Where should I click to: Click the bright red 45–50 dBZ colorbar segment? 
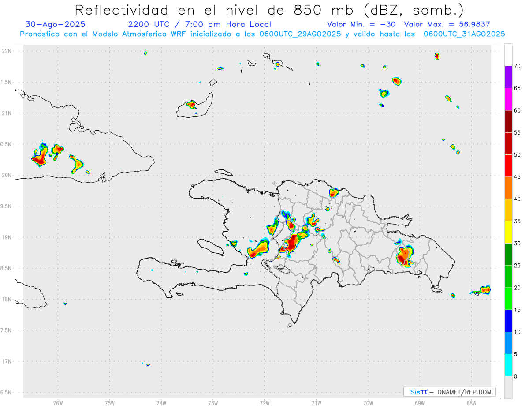(508, 165)
